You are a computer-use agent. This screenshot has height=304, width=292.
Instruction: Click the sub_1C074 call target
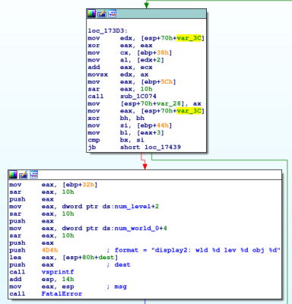click(138, 97)
